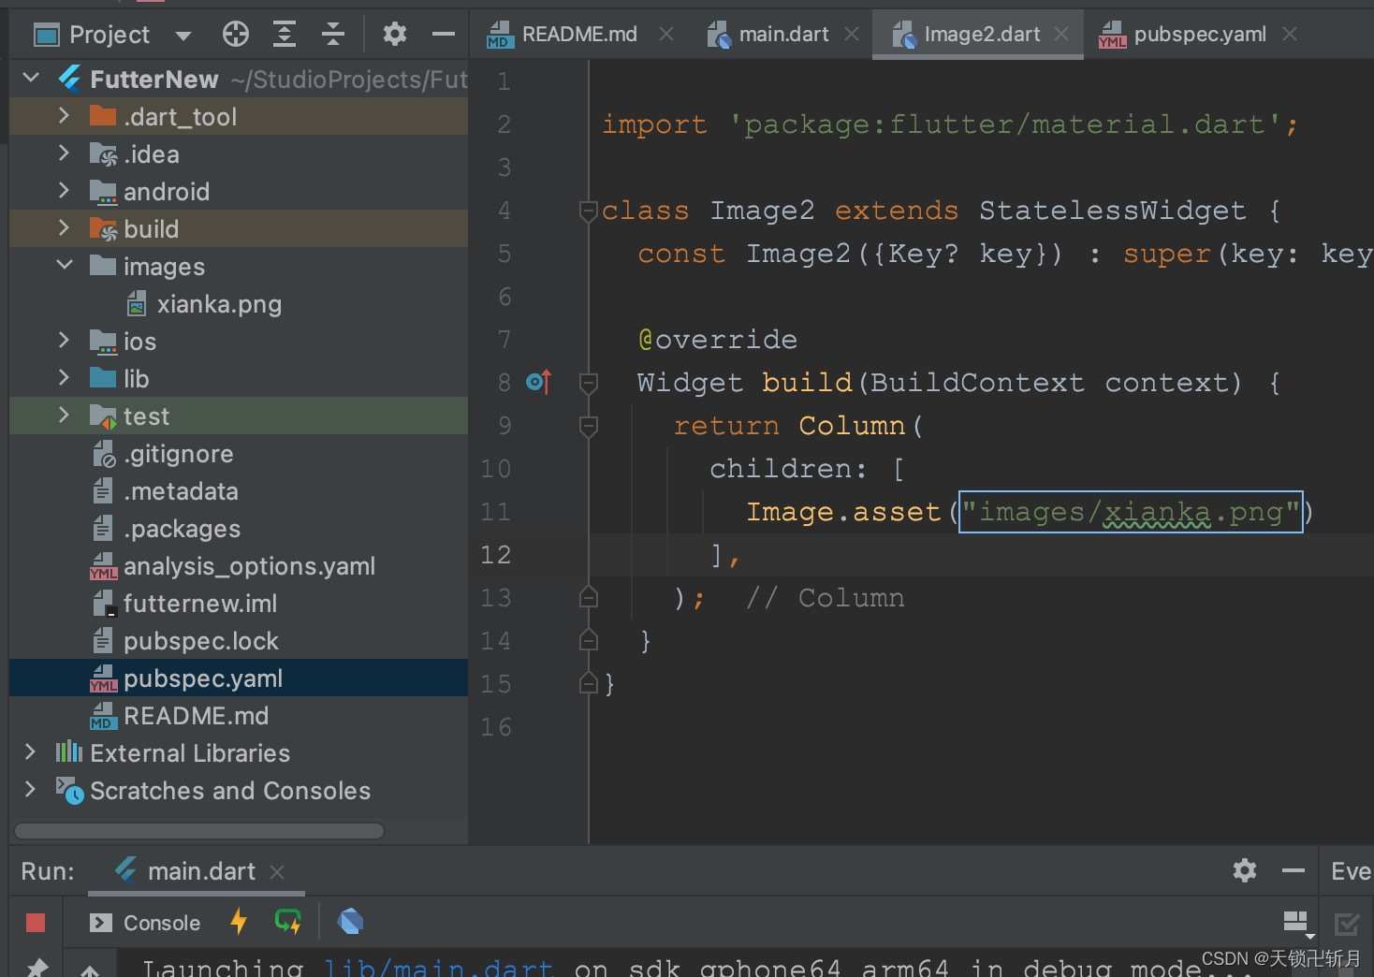Switch to the main.dart tab
Screen dimensions: 1374x977
point(782,34)
